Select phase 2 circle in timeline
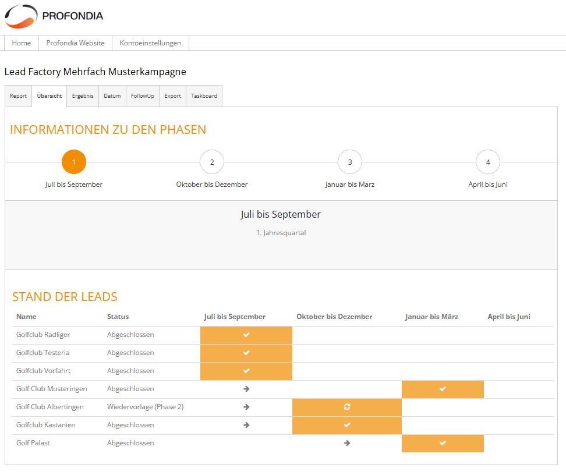Viewport: 566px width, 475px height. point(212,162)
